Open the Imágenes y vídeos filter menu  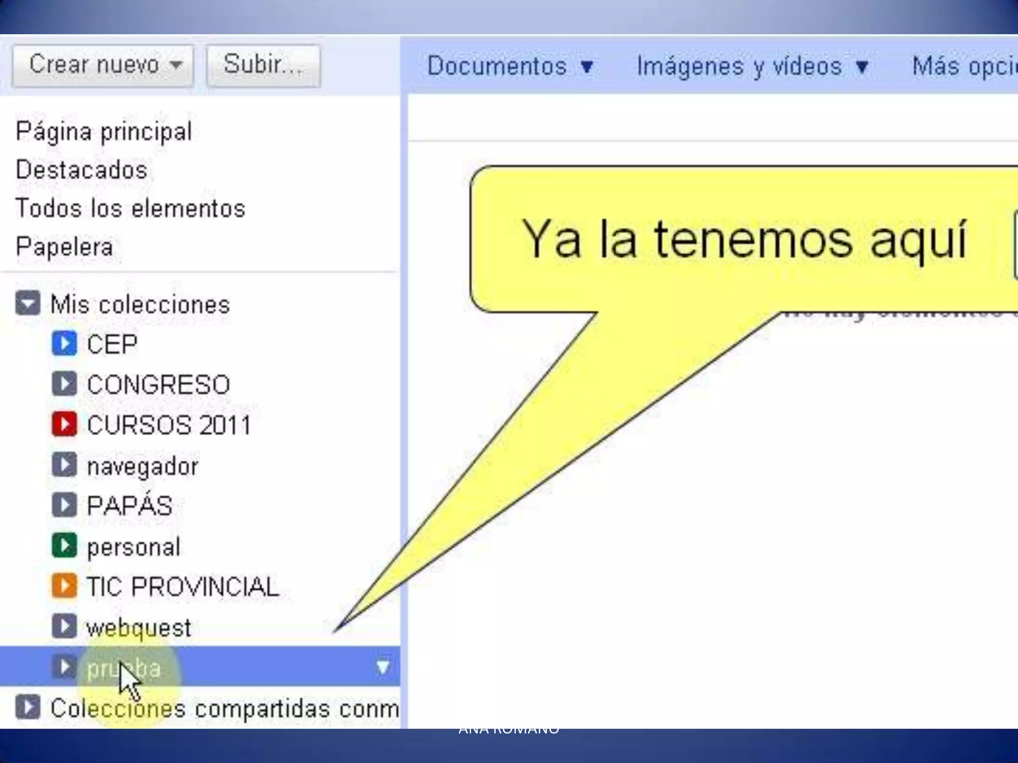pyautogui.click(x=752, y=67)
